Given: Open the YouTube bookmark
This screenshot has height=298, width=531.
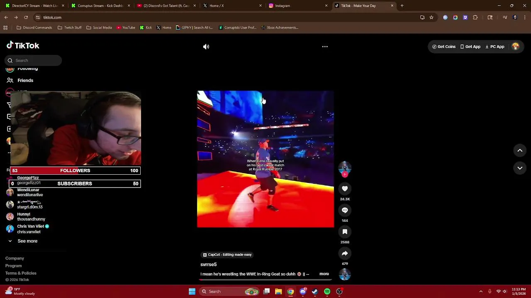Looking at the screenshot, I should (126, 28).
